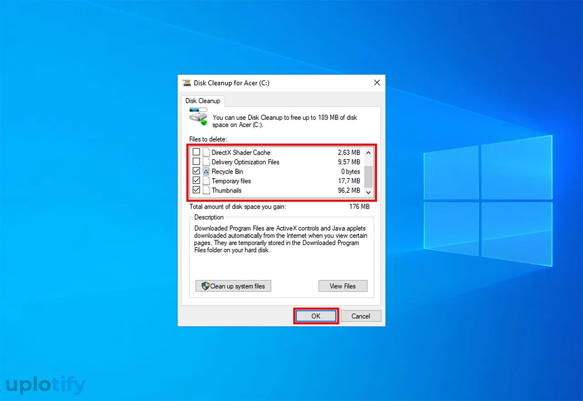This screenshot has height=401, width=583.
Task: Click the View Files button
Action: pyautogui.click(x=343, y=286)
